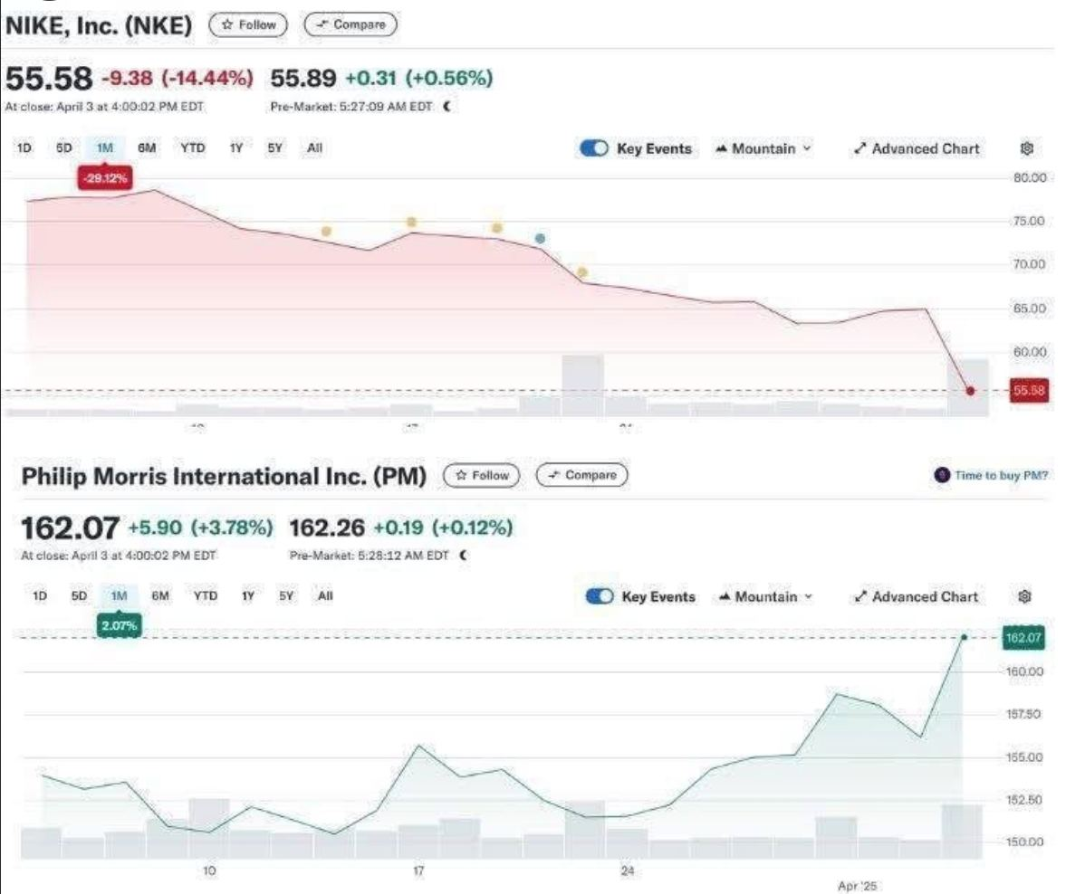Open Time to buy PM? link
This screenshot has width=1085, height=894.
pyautogui.click(x=999, y=476)
